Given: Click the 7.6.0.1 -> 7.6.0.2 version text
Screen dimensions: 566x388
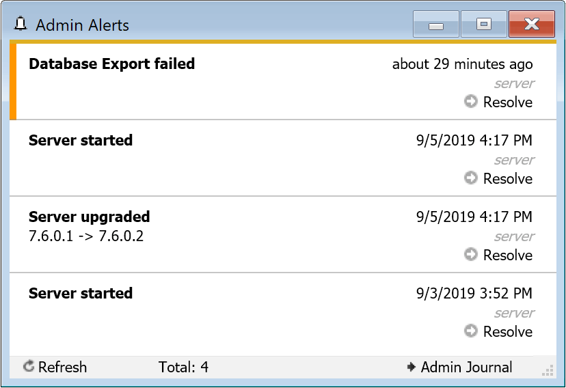Looking at the screenshot, I should pyautogui.click(x=85, y=236).
